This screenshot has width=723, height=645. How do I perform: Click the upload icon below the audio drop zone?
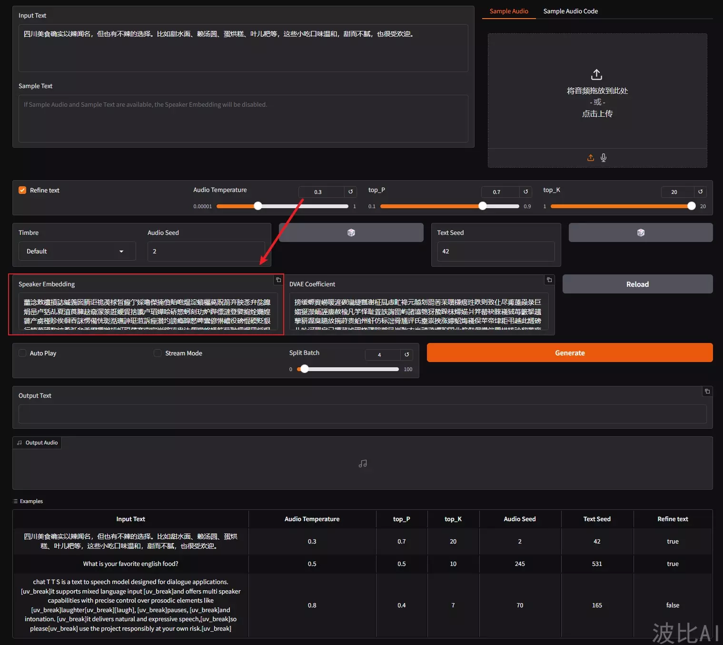click(590, 158)
